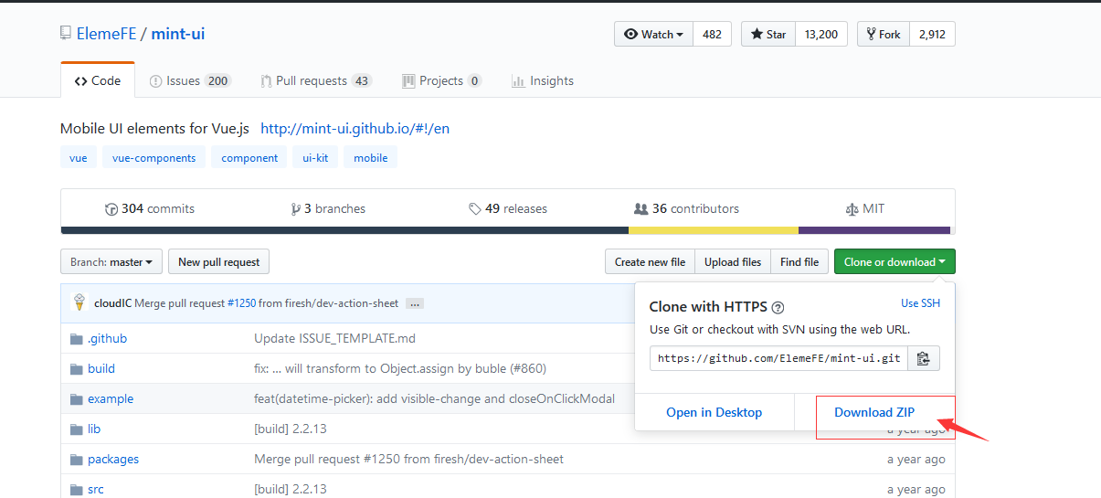The height and width of the screenshot is (498, 1101).
Task: Click the Create new file button
Action: coord(650,262)
